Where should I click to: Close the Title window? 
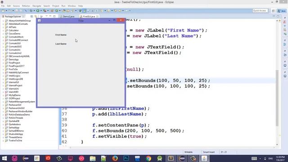pyautogui.click(x=121, y=20)
